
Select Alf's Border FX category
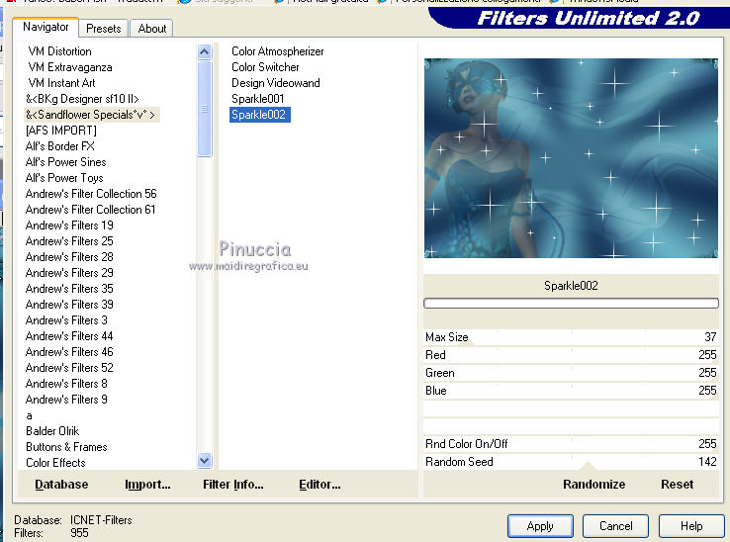(60, 146)
